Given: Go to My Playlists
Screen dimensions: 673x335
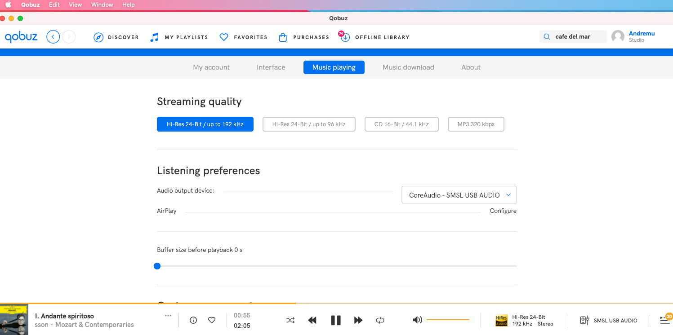Looking at the screenshot, I should (x=179, y=37).
